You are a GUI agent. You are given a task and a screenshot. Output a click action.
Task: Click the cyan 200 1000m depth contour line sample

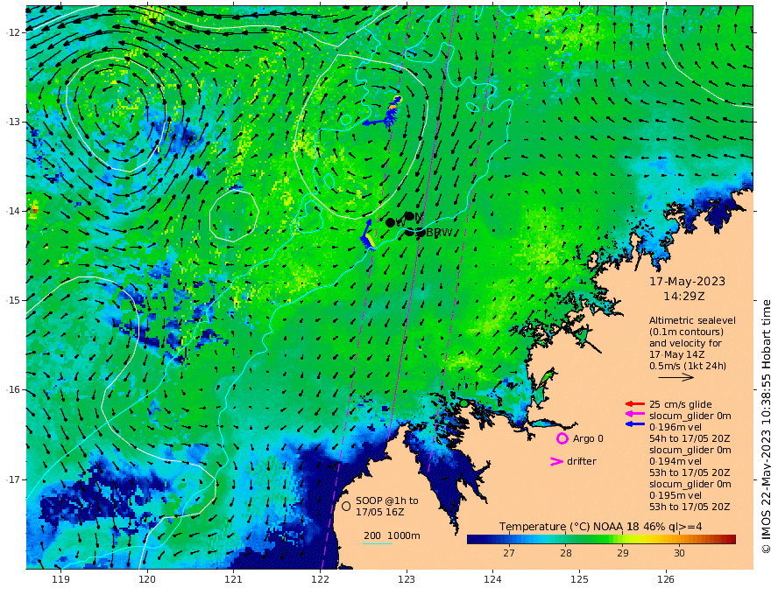378,543
